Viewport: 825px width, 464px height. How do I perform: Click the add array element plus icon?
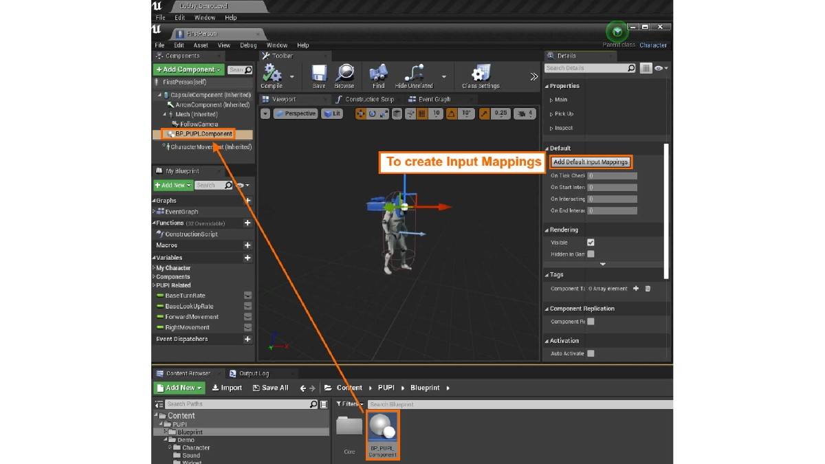636,289
